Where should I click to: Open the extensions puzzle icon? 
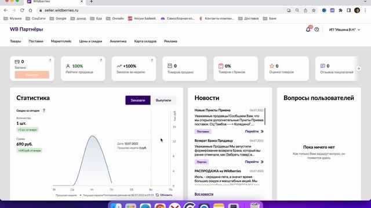(x=340, y=10)
